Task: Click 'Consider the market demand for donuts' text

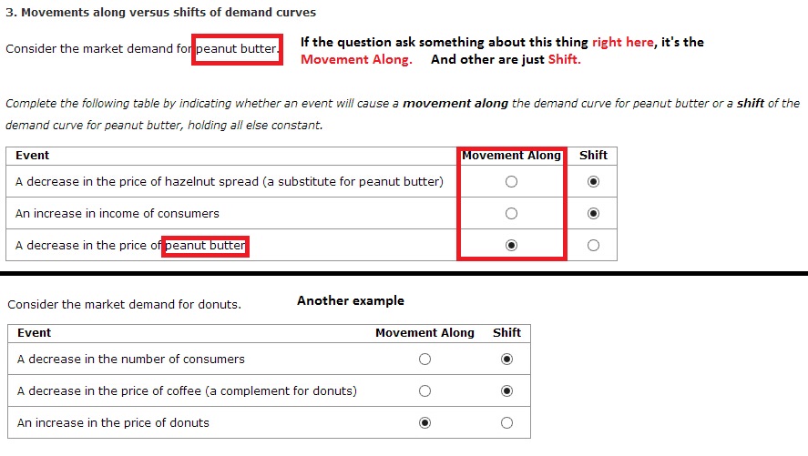Action: coord(124,304)
